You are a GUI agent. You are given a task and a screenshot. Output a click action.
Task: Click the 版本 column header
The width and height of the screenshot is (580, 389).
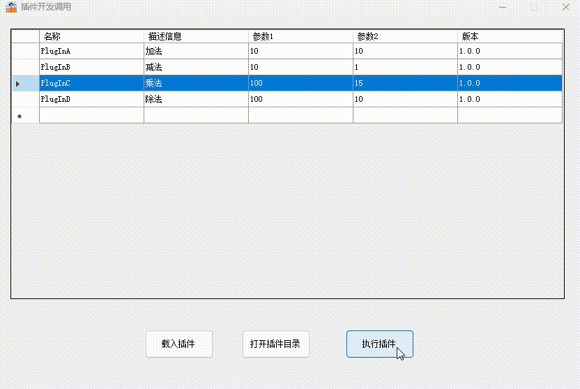pyautogui.click(x=510, y=36)
